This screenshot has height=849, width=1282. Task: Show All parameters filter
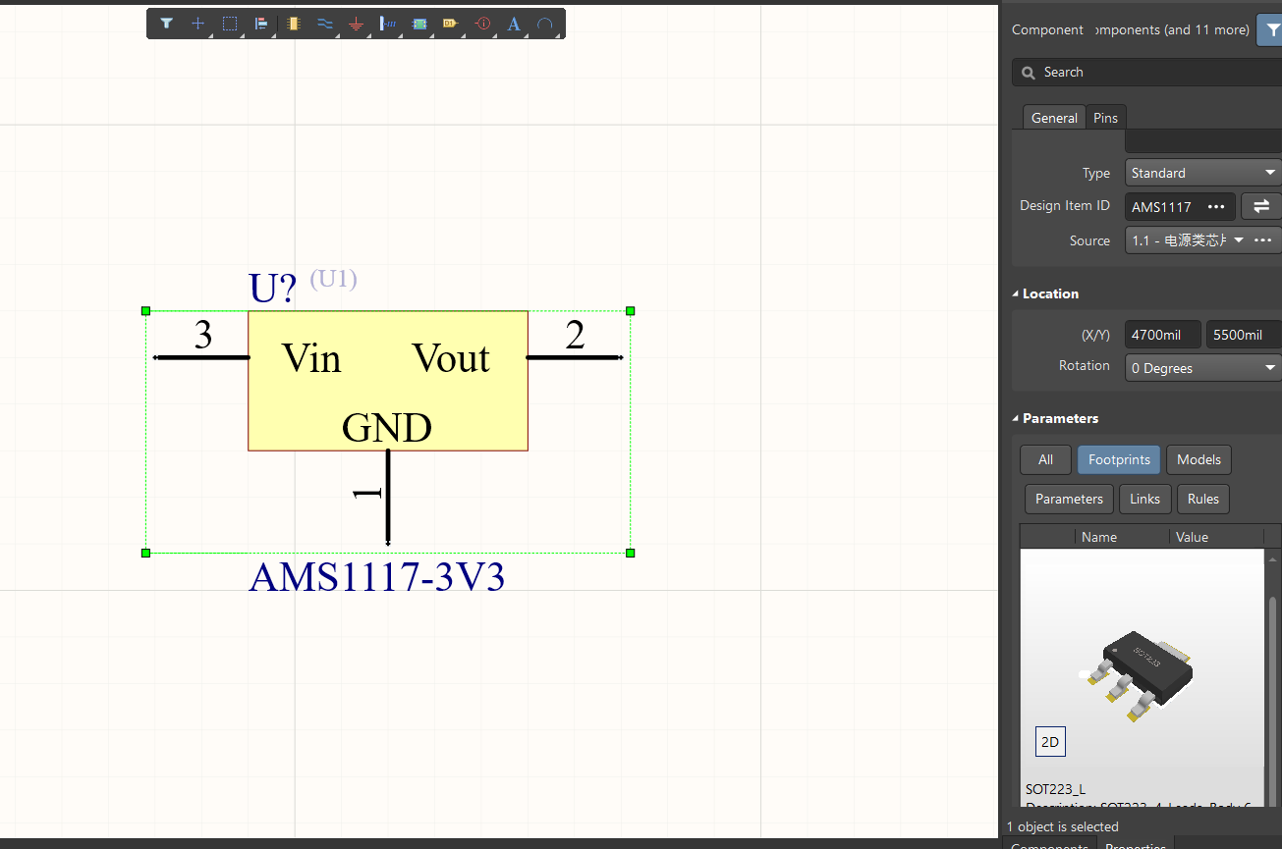(x=1046, y=459)
